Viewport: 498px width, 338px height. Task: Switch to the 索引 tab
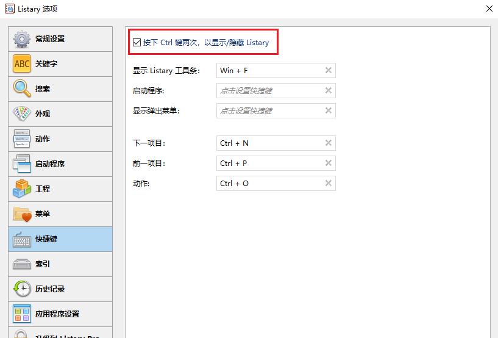coord(60,264)
